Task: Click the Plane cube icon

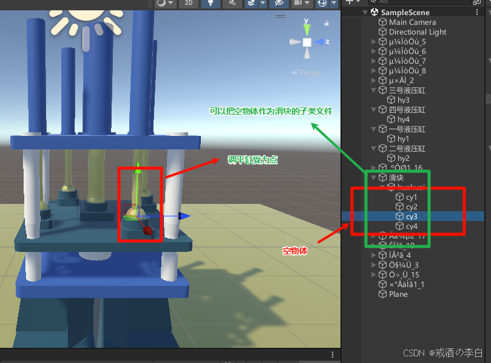Action: click(x=382, y=294)
